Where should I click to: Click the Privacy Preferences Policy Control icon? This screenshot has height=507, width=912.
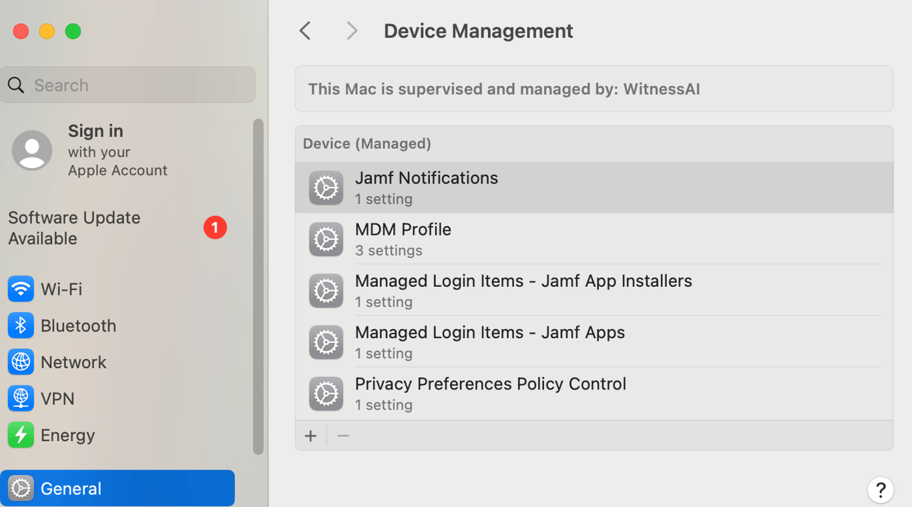326,394
